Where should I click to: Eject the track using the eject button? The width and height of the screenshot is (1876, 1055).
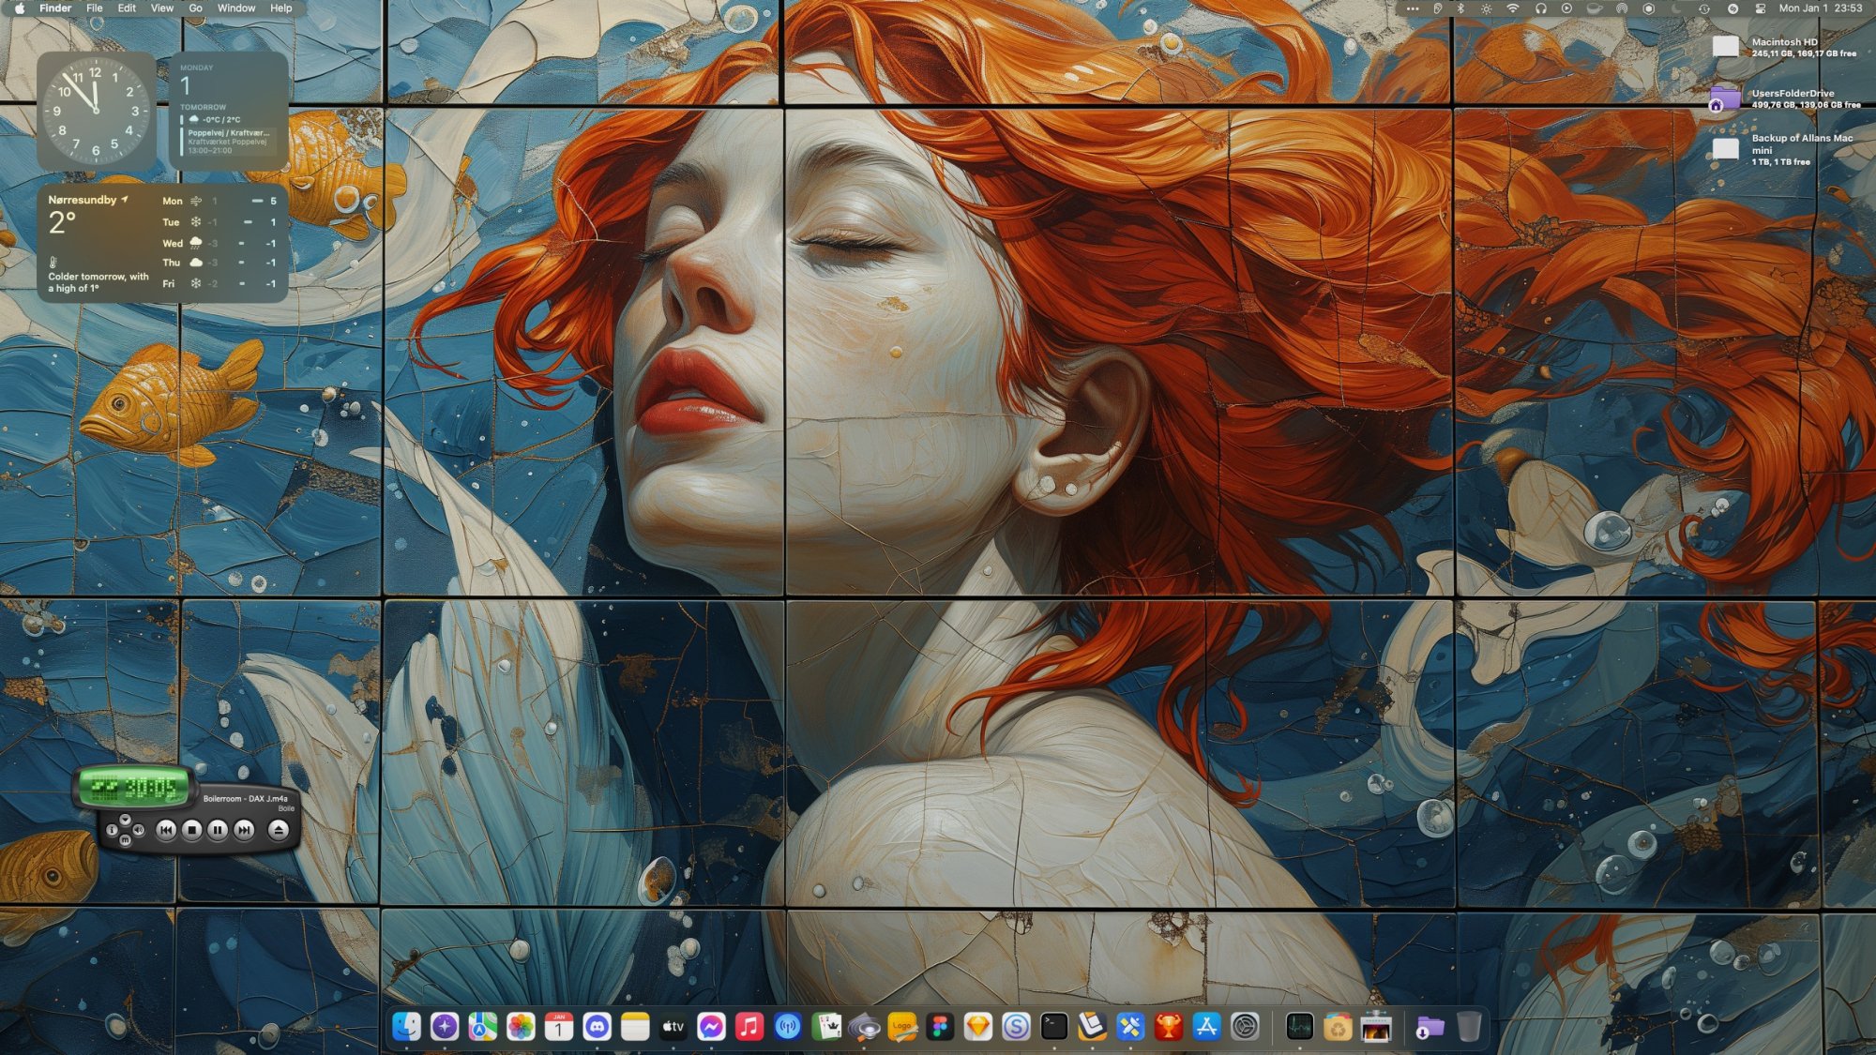point(281,830)
